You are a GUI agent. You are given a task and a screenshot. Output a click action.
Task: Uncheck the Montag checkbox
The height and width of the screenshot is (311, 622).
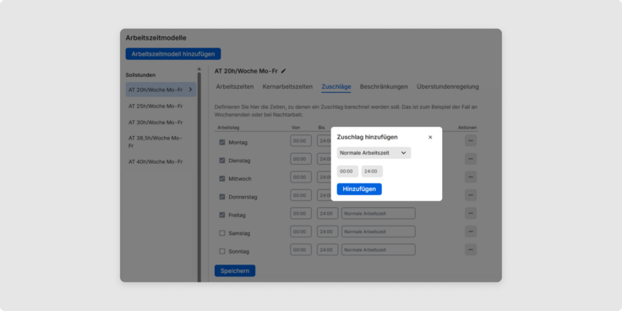click(x=222, y=143)
